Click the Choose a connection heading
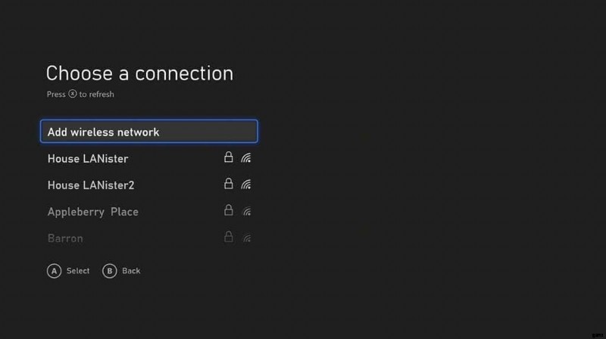This screenshot has width=606, height=339. (x=139, y=73)
